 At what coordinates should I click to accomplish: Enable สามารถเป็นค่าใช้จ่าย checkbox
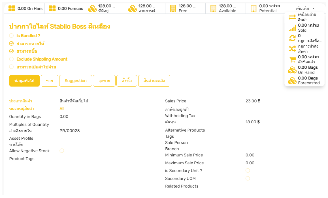(x=12, y=67)
